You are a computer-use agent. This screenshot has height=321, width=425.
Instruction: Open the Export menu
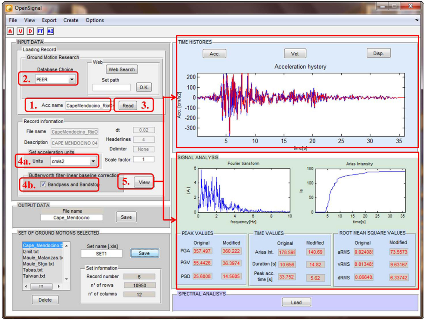point(49,20)
